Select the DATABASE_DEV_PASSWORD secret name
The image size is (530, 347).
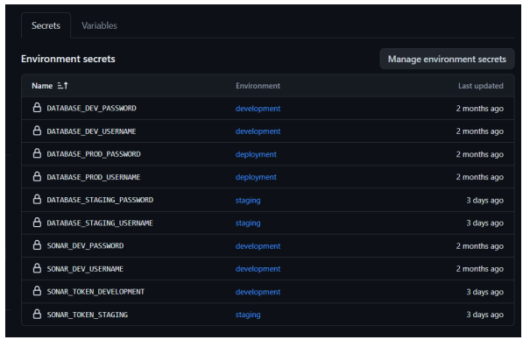pos(92,109)
